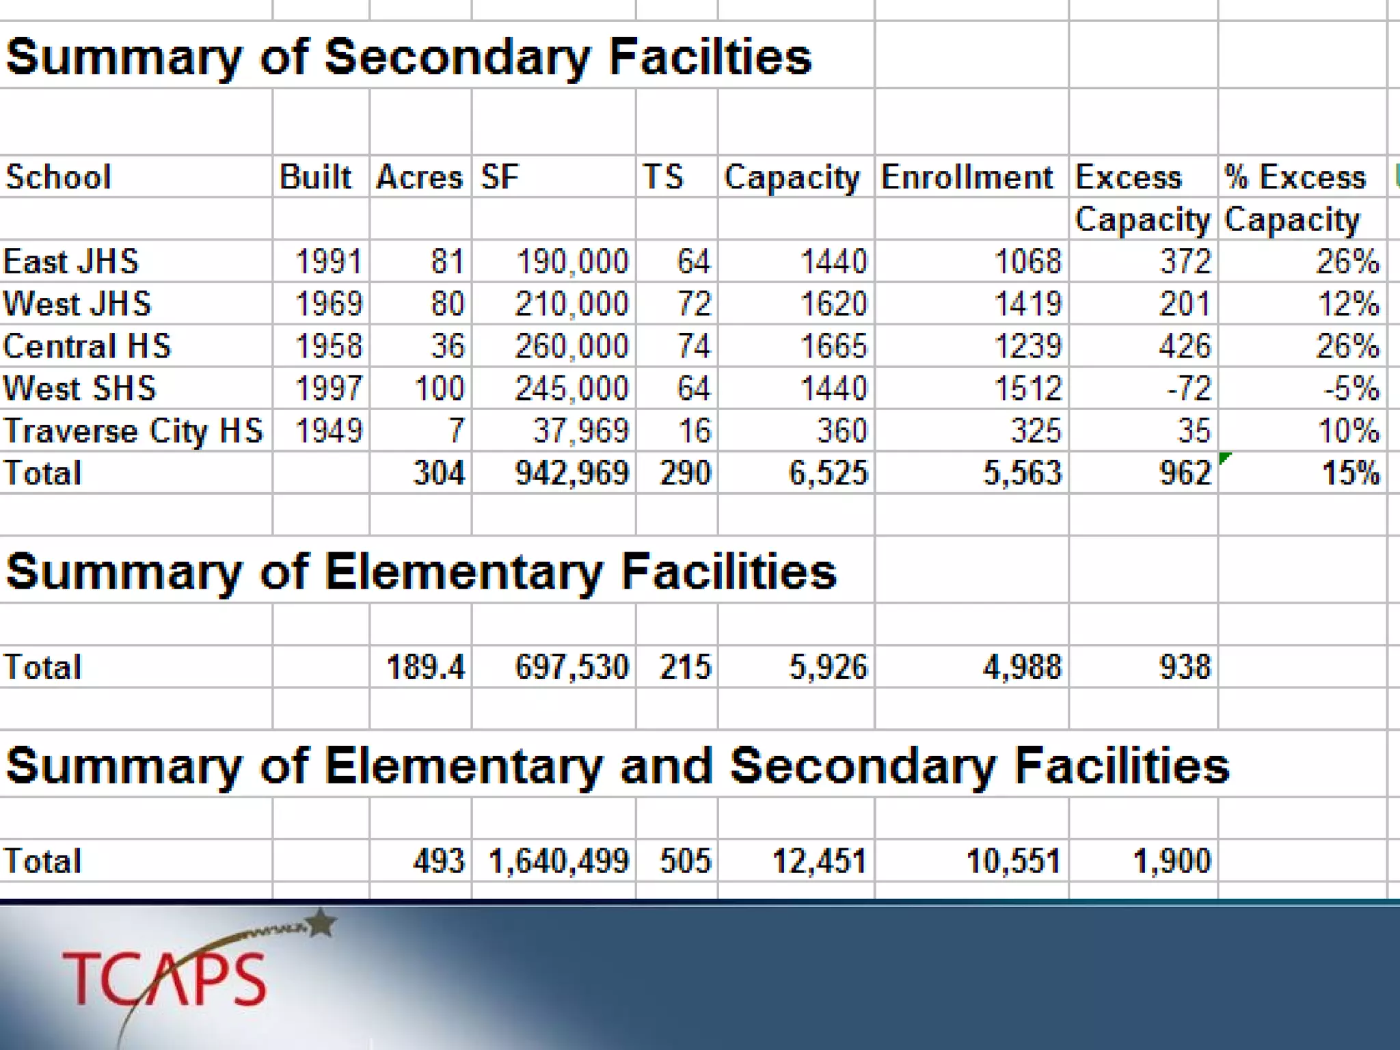Image resolution: width=1400 pixels, height=1050 pixels.
Task: Select the Summary of Elementary Facilities heading
Action: [x=421, y=571]
